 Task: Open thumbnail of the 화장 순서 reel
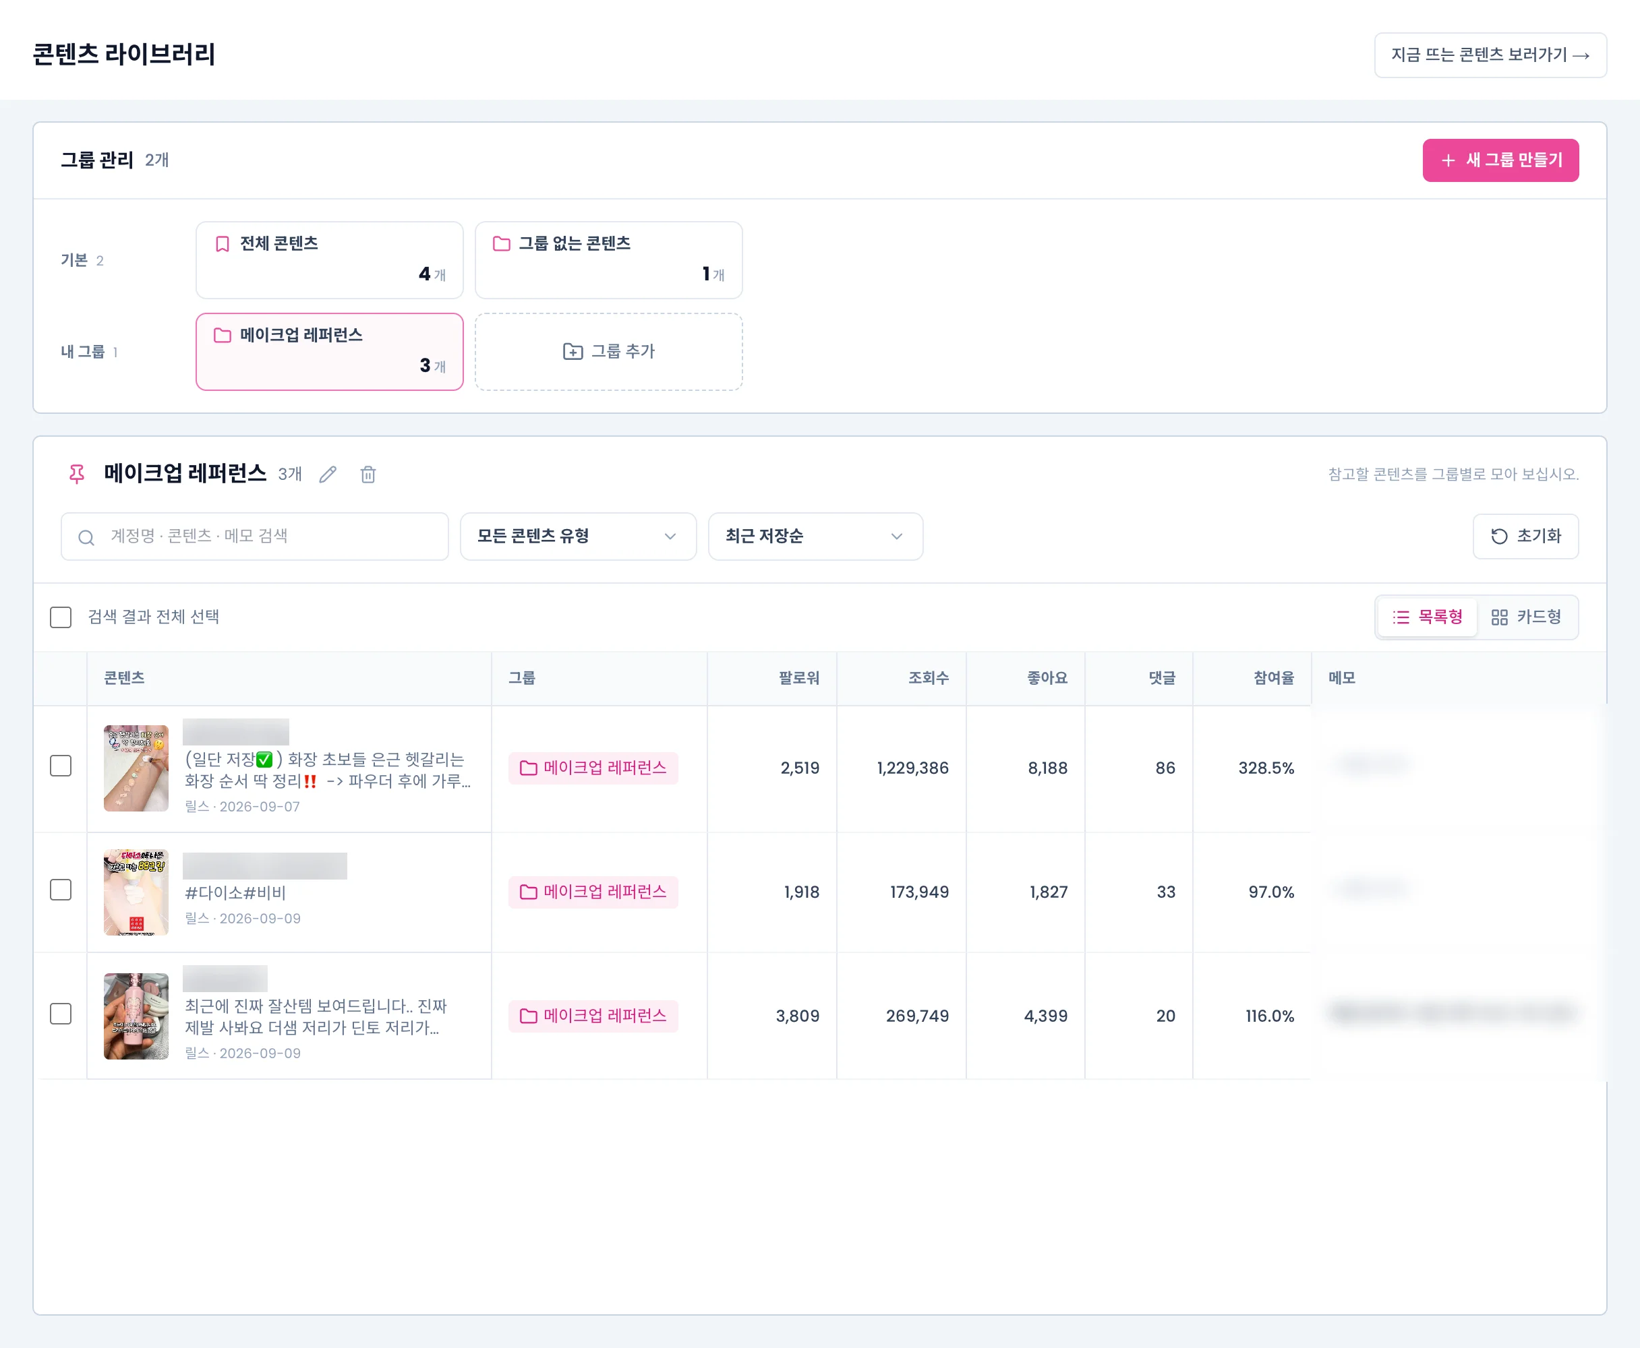136,768
